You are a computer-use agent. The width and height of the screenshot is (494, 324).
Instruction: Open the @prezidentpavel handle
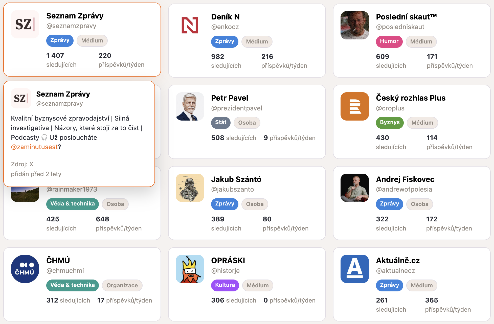tap(237, 108)
